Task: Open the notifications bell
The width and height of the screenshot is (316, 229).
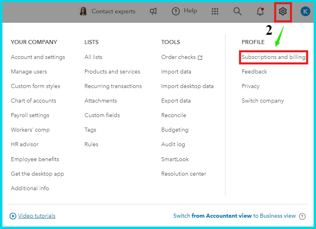Action: 260,11
